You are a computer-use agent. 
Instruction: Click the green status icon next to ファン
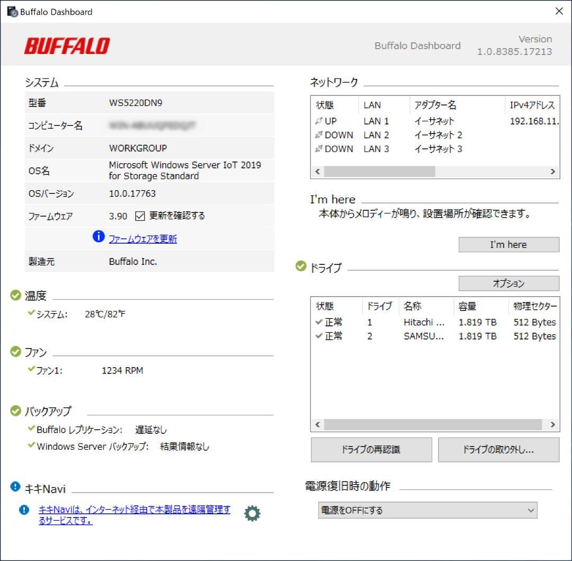(15, 351)
